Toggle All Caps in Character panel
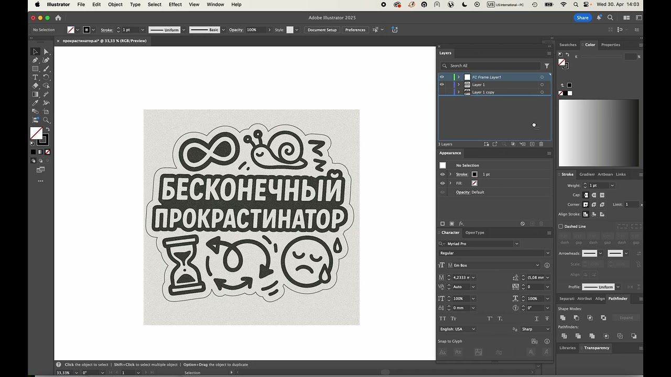 click(443, 318)
